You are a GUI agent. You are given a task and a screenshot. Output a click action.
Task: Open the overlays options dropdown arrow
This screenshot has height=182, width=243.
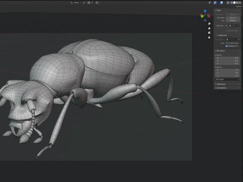pos(224,3)
